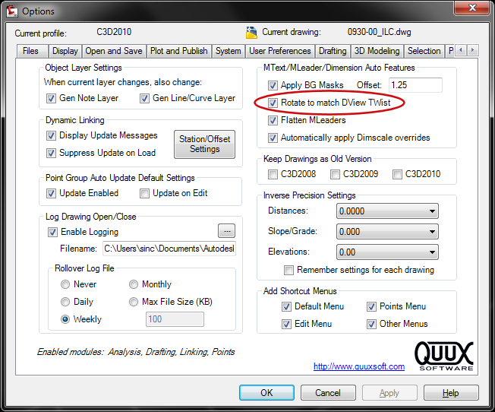Click the Offset value field
The height and width of the screenshot is (412, 495).
point(415,85)
